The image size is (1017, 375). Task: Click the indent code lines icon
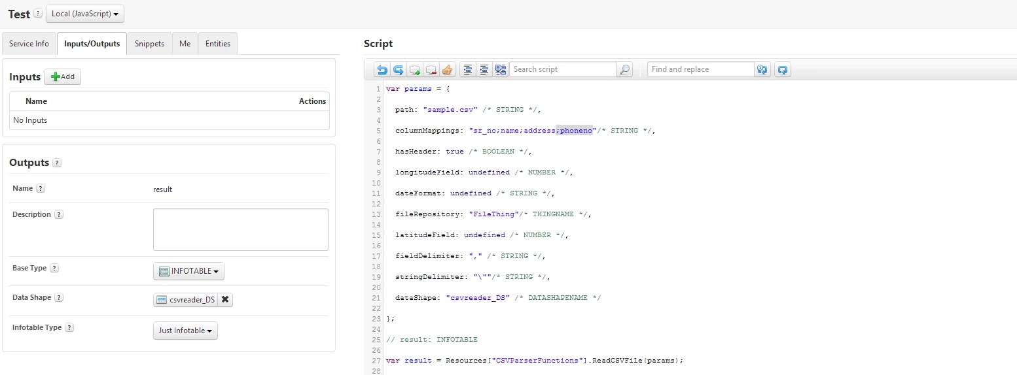(484, 69)
